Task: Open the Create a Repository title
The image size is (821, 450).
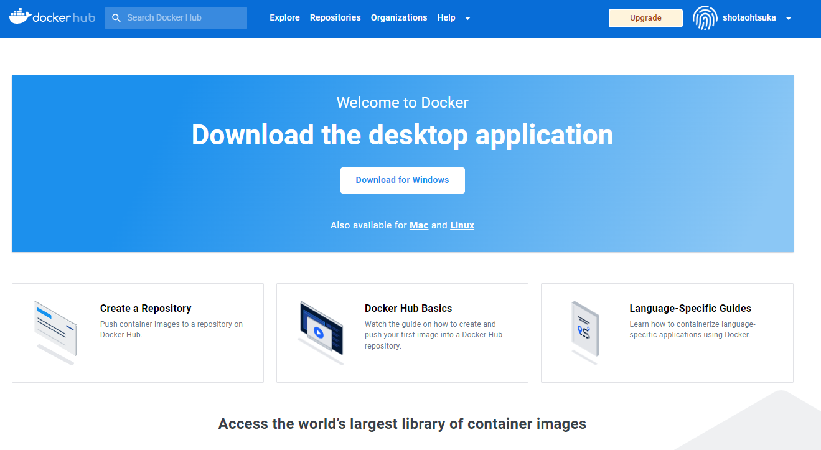Action: click(146, 308)
